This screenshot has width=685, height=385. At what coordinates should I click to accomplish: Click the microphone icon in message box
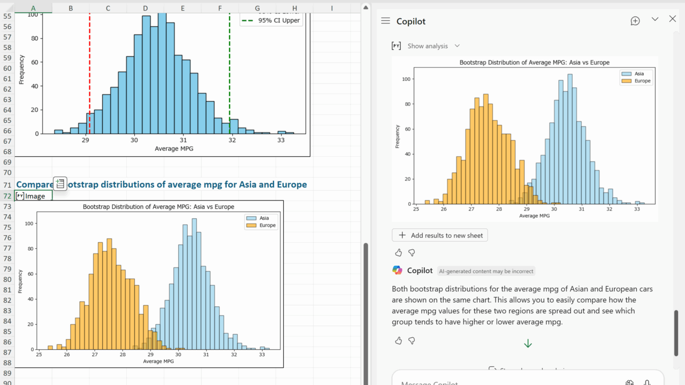click(647, 382)
